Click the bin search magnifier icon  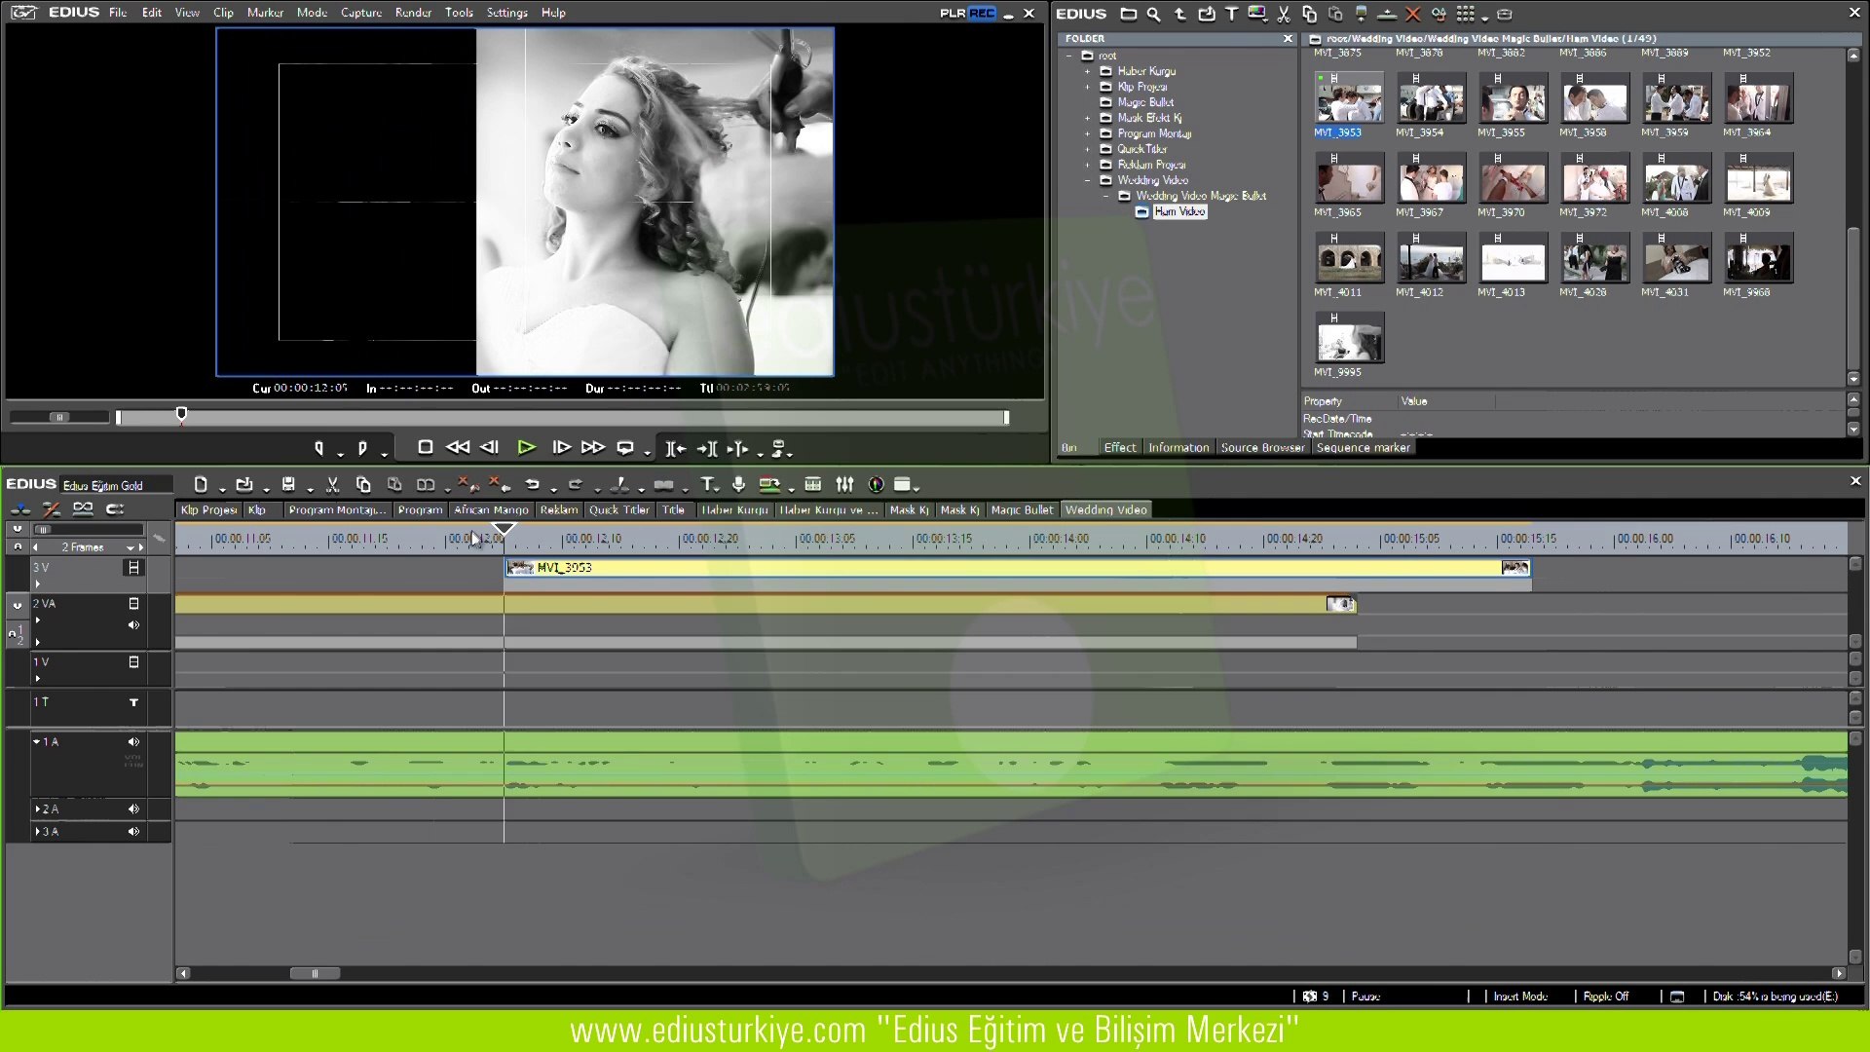click(1153, 15)
